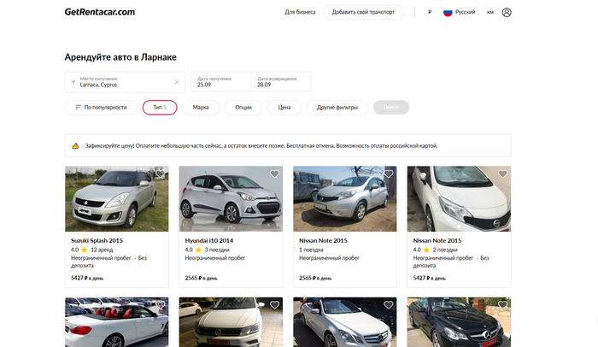Open the 'По популярности' sort dropdown
Image resolution: width=598 pixels, height=347 pixels.
point(101,108)
